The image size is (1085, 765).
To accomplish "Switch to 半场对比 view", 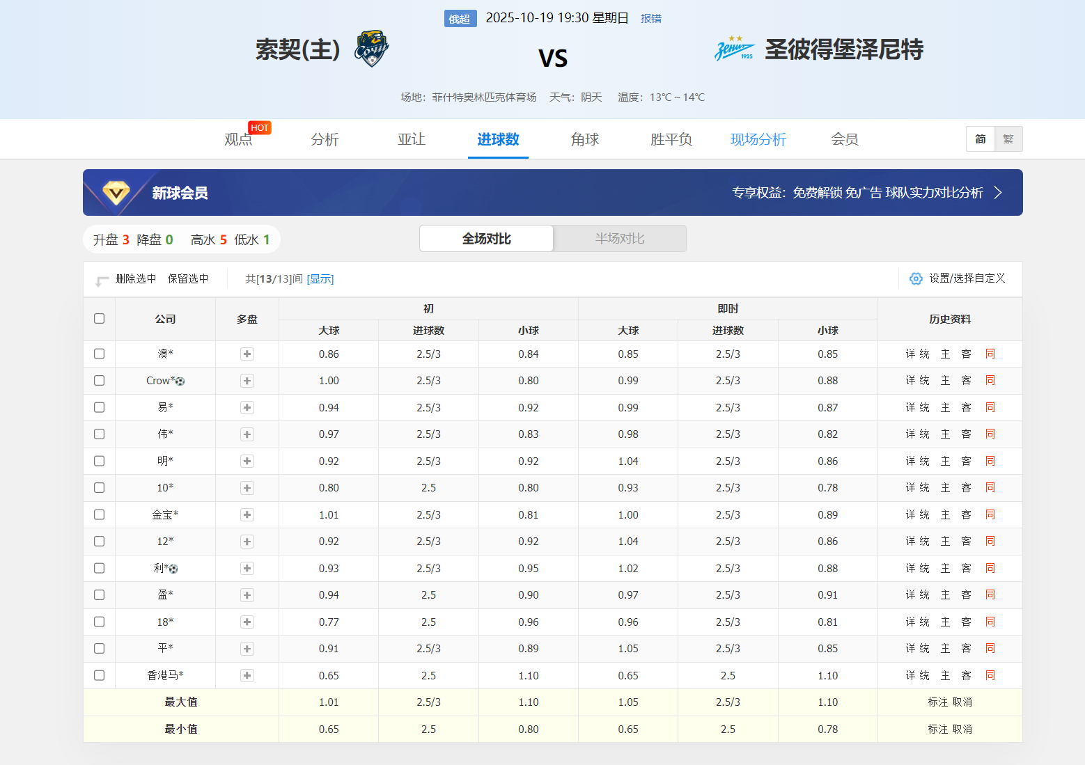I will (620, 238).
